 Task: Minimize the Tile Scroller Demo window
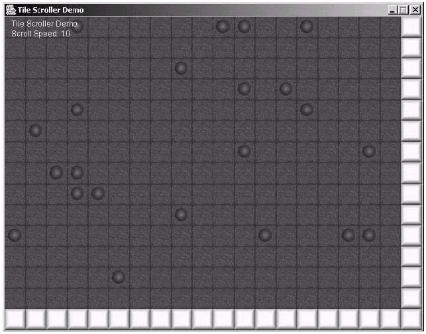tap(392, 10)
